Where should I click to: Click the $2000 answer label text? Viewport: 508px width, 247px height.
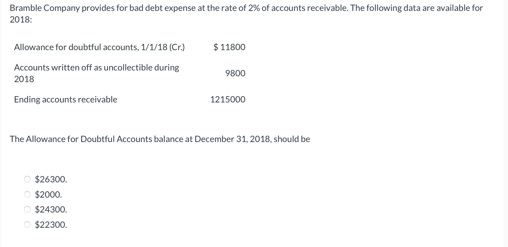click(48, 194)
